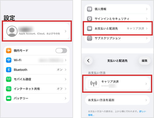Screen dimensions: 154x118
Task: Select サブスクリプション label
Action: click(108, 38)
